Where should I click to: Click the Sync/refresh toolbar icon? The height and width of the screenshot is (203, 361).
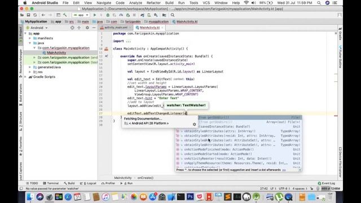point(35,15)
